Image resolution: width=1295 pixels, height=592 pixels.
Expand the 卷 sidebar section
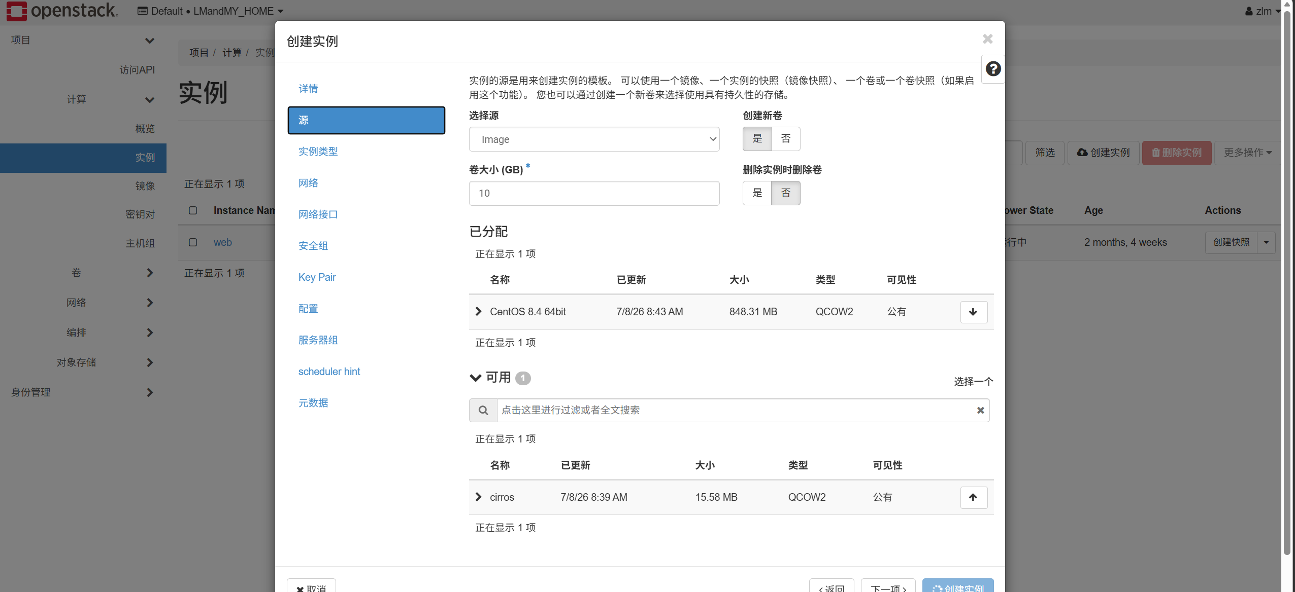coord(83,273)
